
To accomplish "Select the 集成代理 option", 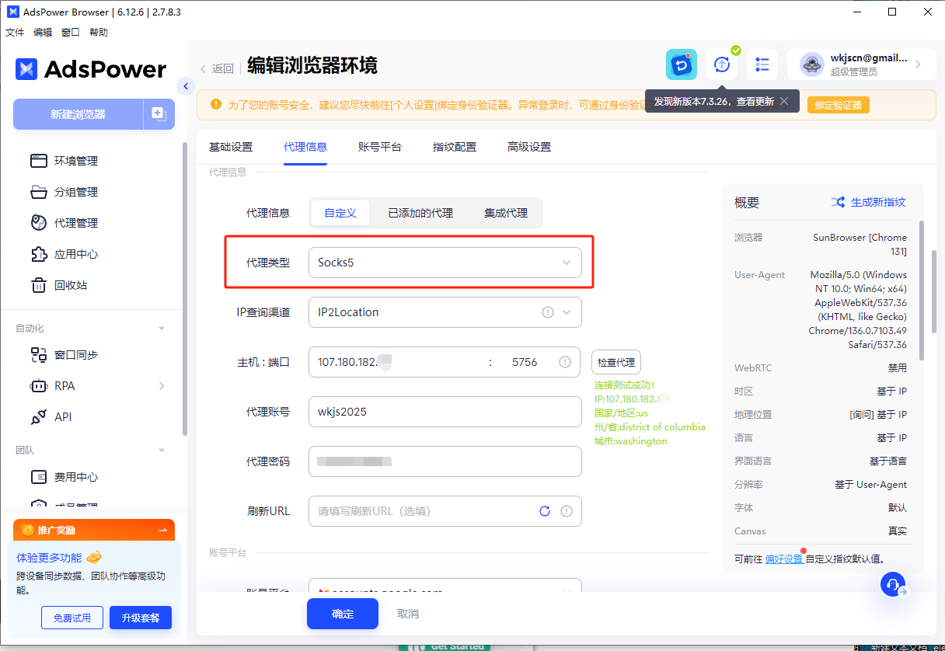I will [x=506, y=213].
